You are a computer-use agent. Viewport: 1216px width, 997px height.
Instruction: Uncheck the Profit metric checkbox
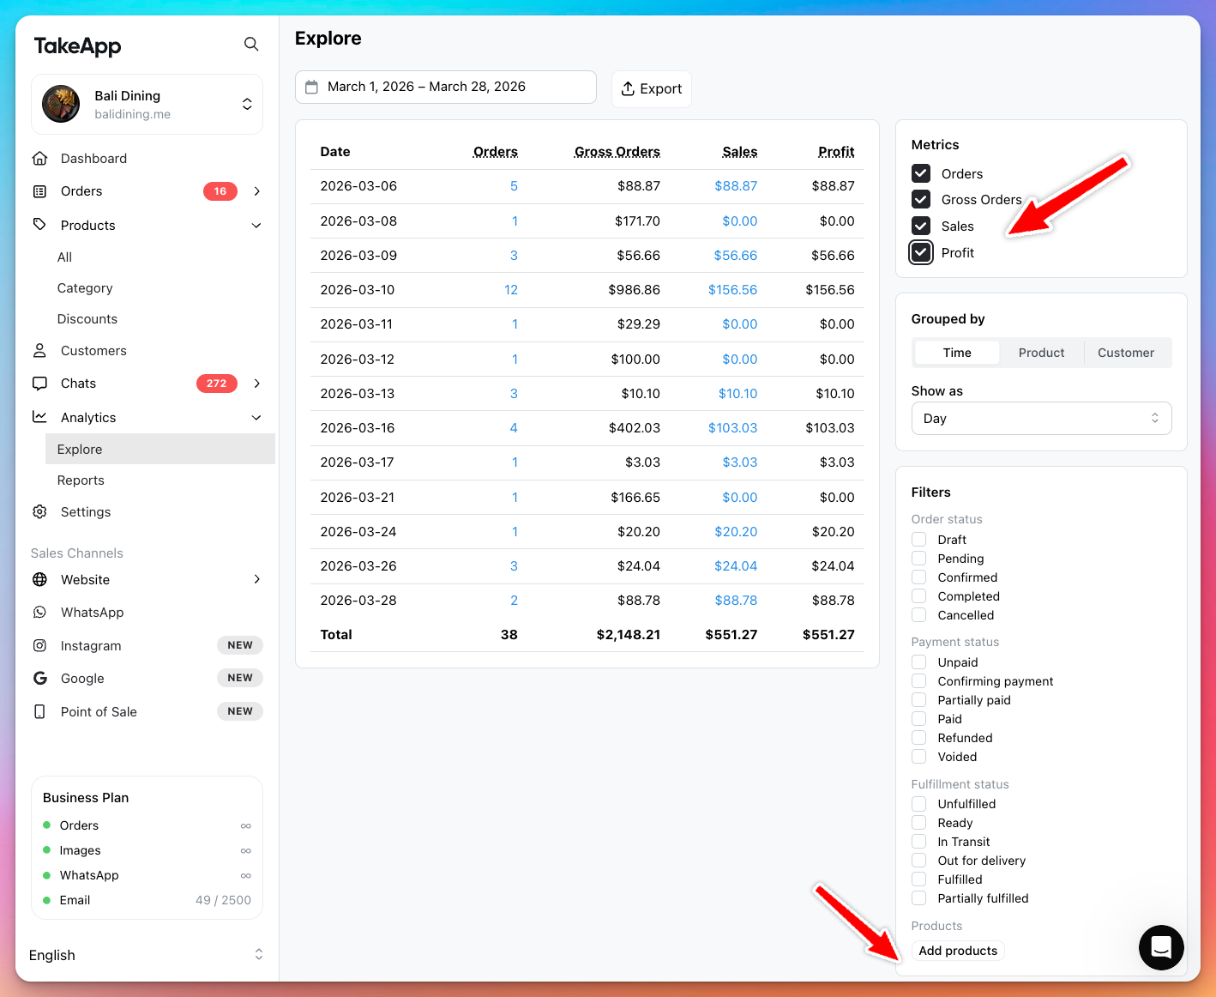(921, 253)
